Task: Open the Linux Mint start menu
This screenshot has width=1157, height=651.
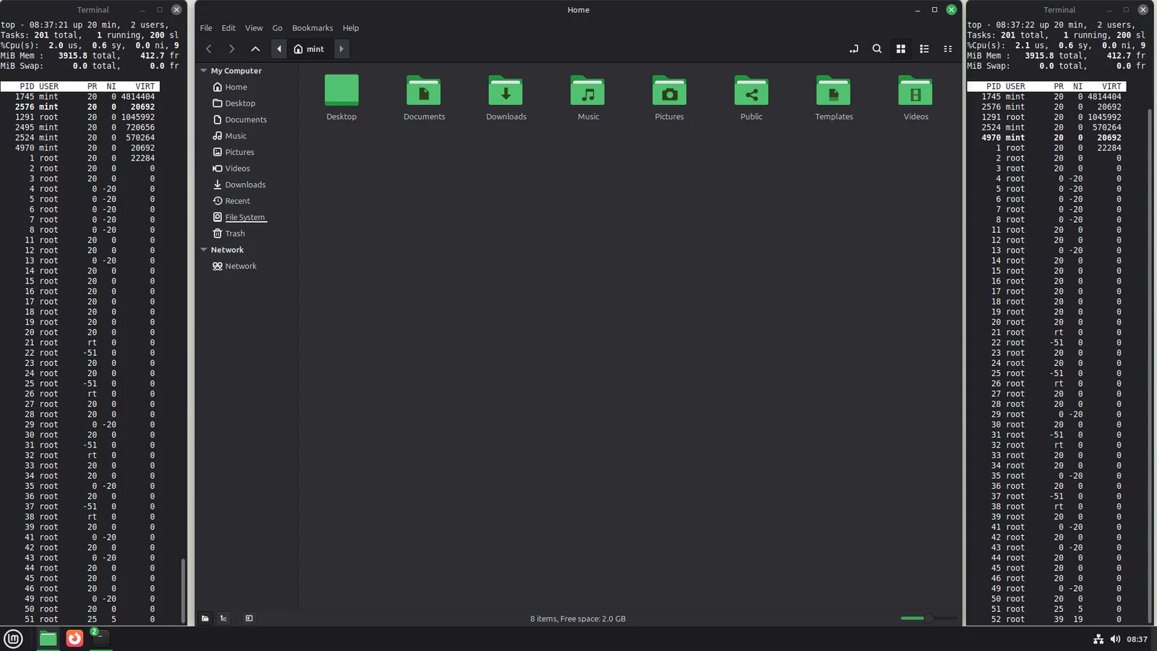Action: pyautogui.click(x=14, y=639)
